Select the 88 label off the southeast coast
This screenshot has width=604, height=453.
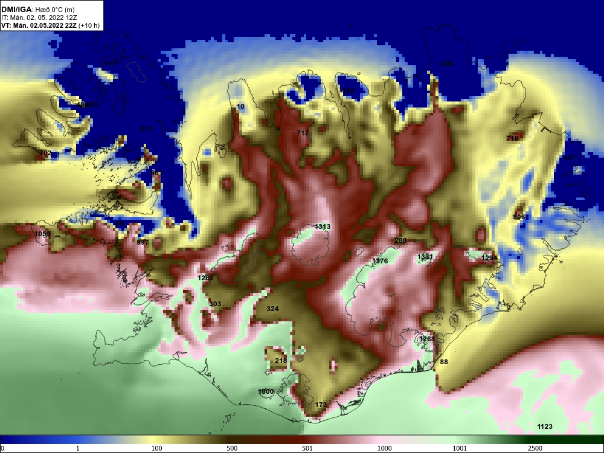(x=444, y=362)
